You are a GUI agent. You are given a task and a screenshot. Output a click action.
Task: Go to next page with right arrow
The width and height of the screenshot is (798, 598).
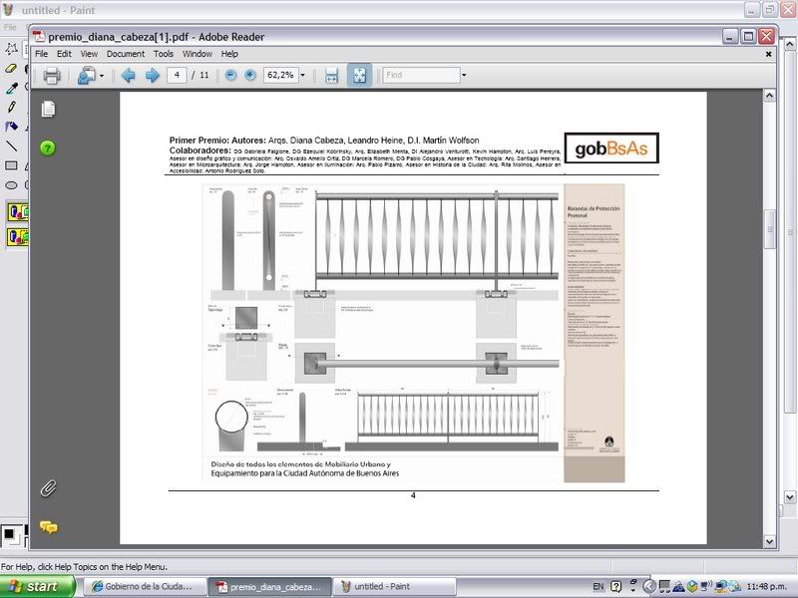tap(152, 76)
